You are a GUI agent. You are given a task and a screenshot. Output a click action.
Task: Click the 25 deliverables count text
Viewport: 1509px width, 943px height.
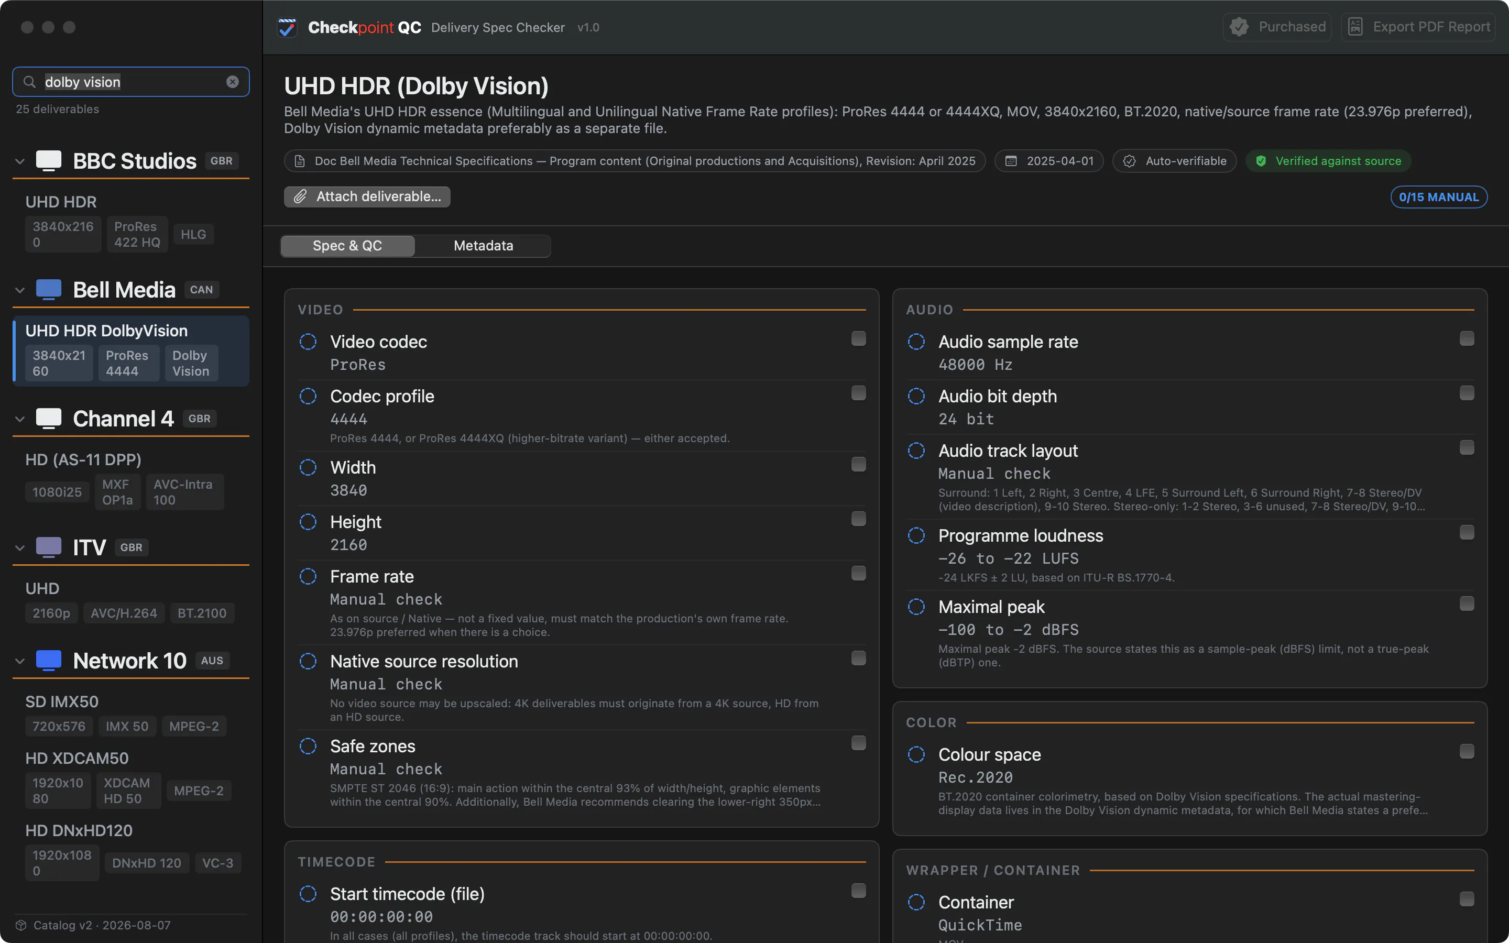click(57, 109)
